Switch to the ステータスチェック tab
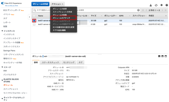The height and width of the screenshot is (102, 169). (50, 62)
